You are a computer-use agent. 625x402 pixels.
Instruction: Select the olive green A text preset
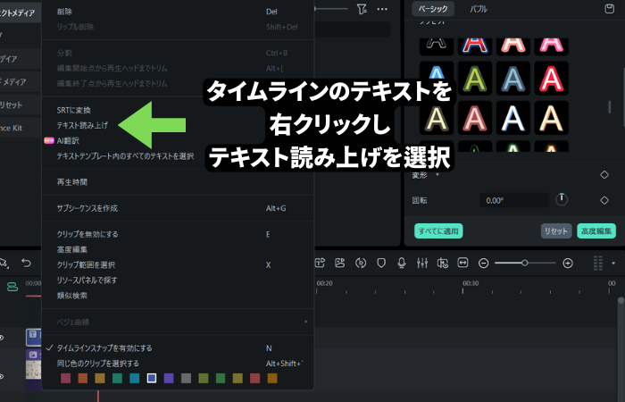pyautogui.click(x=475, y=79)
